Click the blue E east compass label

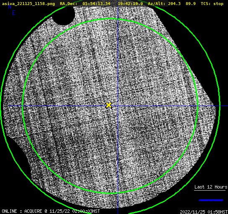pos(14,13)
